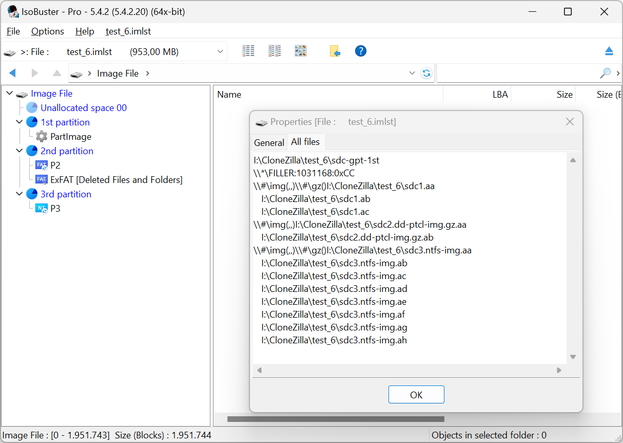The width and height of the screenshot is (623, 443).
Task: Click the sdc3.ntfs-img.ad line
Action: coord(334,289)
